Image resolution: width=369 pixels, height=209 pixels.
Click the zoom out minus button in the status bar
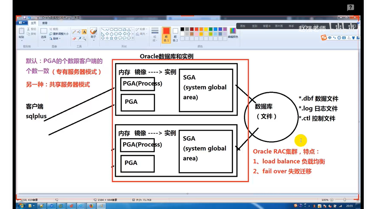(x=332, y=200)
